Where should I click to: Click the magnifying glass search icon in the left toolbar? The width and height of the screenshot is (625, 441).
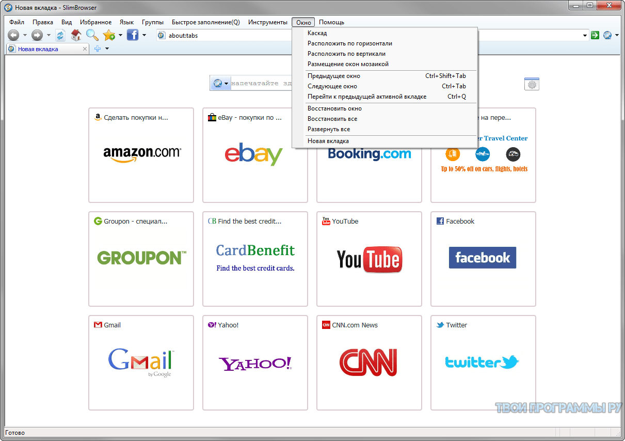[92, 35]
